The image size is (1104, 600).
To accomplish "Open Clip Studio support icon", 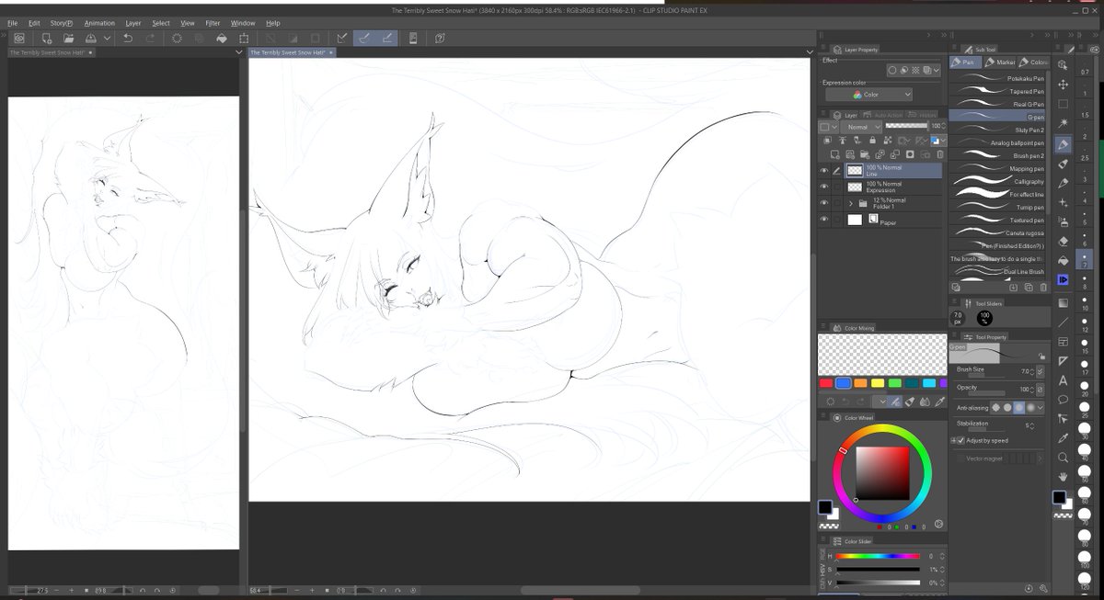I will coord(440,39).
